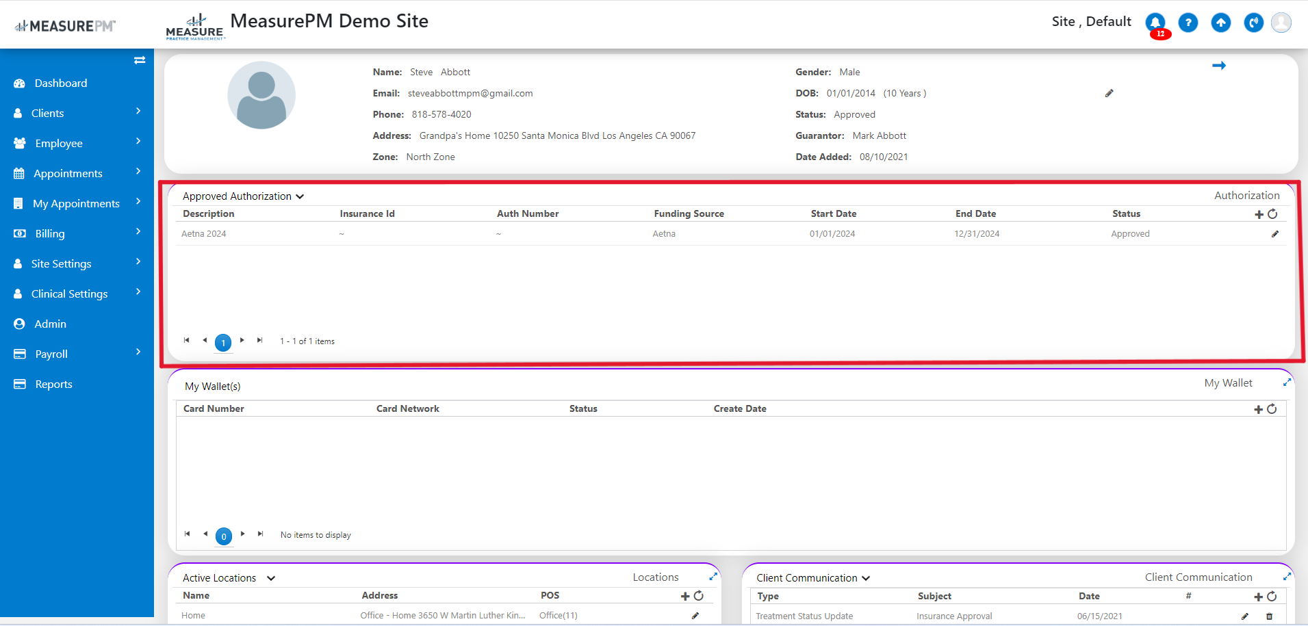This screenshot has width=1308, height=626.
Task: Refresh the My Wallet table
Action: (1272, 409)
